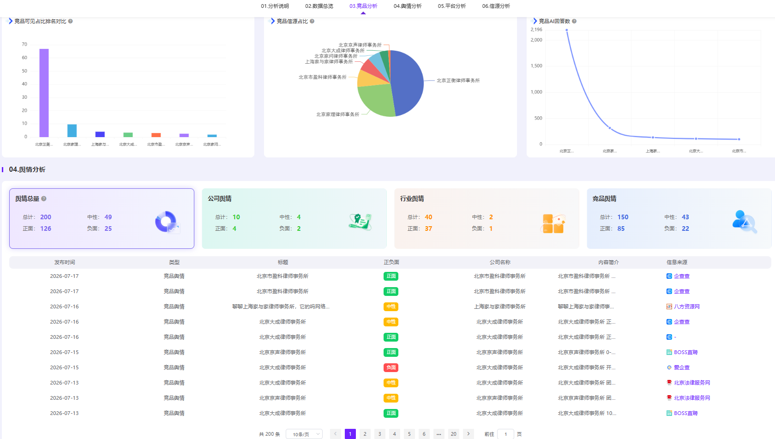Click the 行业舆情 orange blocks icon
775x439 pixels.
tap(553, 223)
